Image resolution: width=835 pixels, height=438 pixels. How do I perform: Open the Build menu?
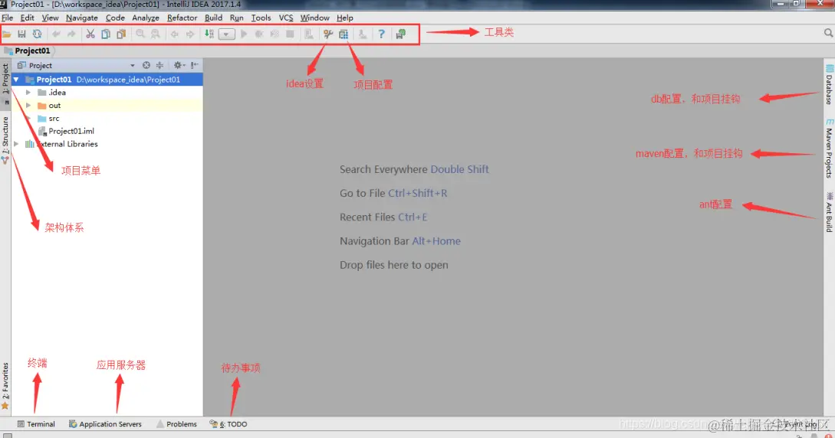[x=214, y=18]
